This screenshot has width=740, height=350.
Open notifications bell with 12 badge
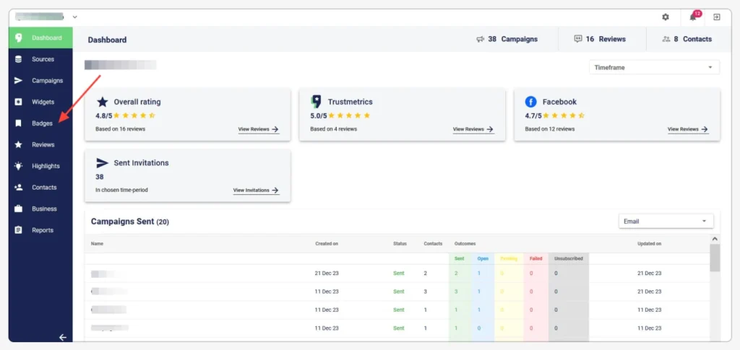click(694, 17)
